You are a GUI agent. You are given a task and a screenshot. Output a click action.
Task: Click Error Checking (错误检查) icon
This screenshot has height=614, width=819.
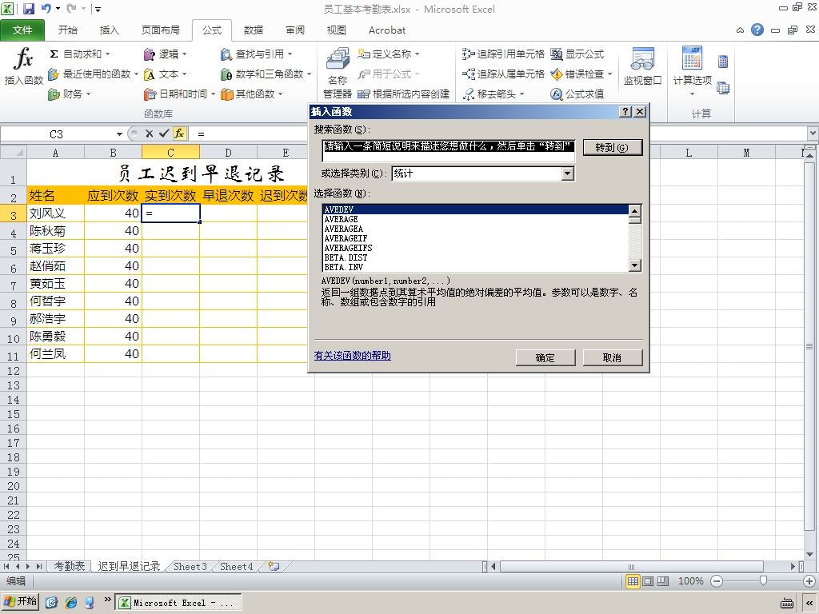point(557,74)
